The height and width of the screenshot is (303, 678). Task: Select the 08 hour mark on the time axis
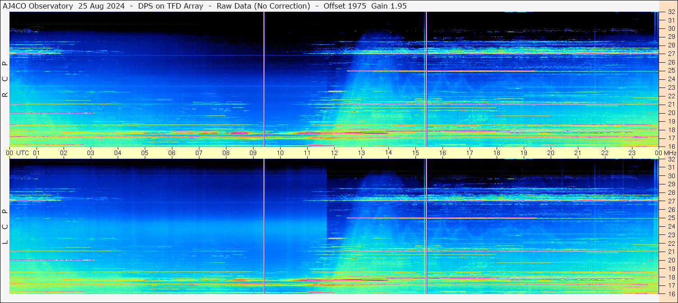[x=226, y=153]
